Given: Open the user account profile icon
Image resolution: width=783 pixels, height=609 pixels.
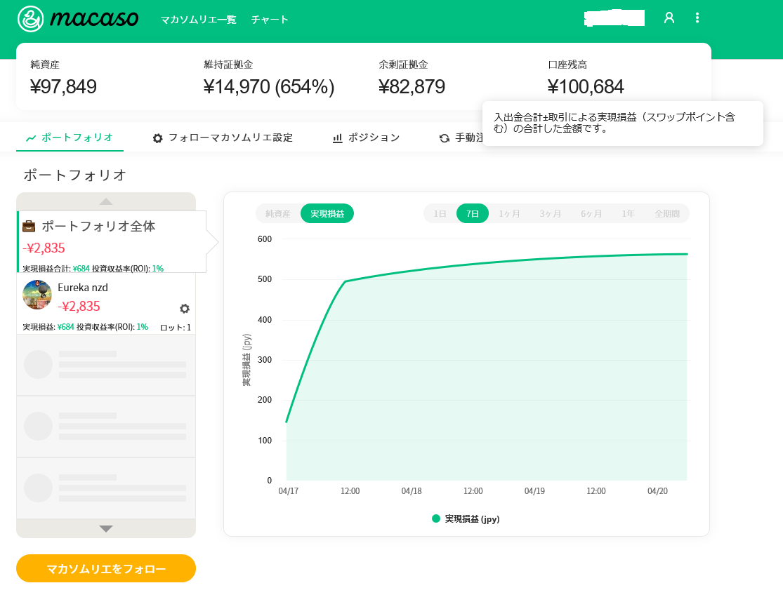Looking at the screenshot, I should 669,18.
